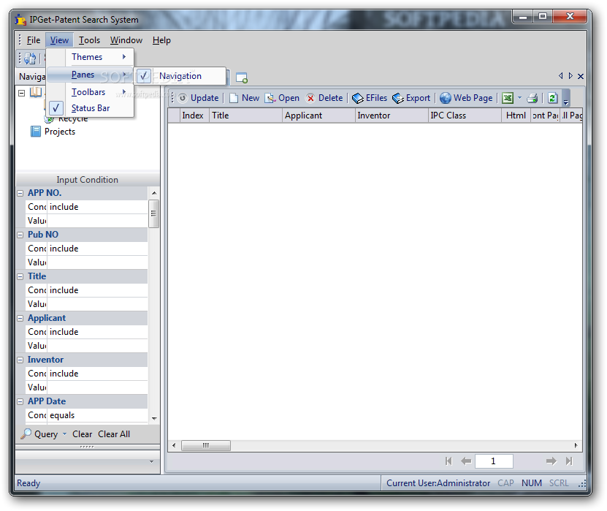The image size is (607, 511).
Task: Open the Tools menu
Action: [89, 40]
